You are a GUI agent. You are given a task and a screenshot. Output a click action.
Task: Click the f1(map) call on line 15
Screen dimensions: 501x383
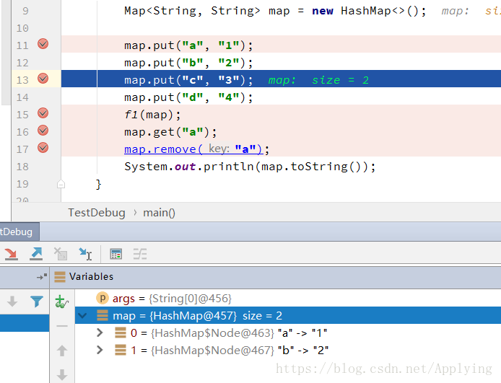point(152,115)
